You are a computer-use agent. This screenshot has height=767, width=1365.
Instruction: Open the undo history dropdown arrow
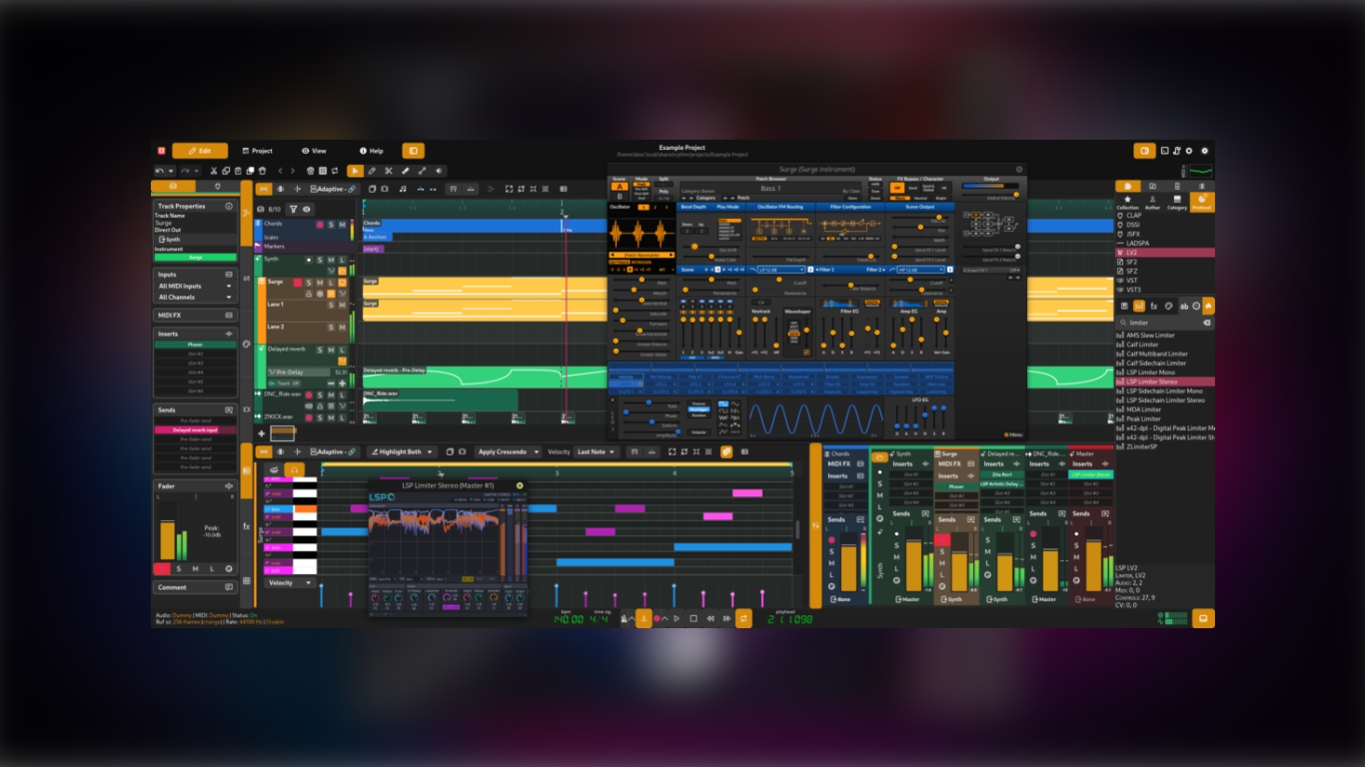click(x=171, y=171)
